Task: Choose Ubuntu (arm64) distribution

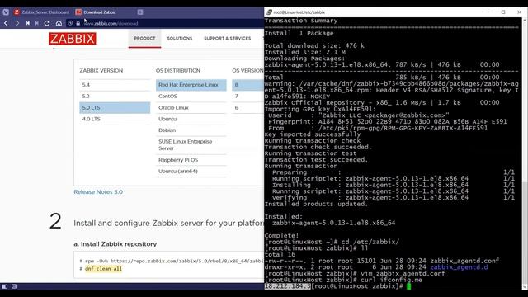Action: click(191, 172)
